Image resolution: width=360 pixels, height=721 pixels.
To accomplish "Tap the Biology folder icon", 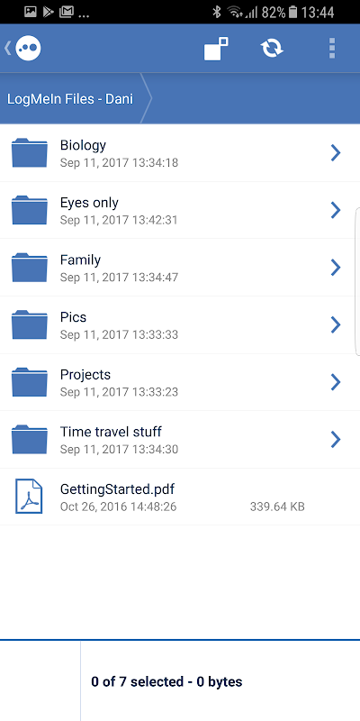I will click(x=30, y=152).
